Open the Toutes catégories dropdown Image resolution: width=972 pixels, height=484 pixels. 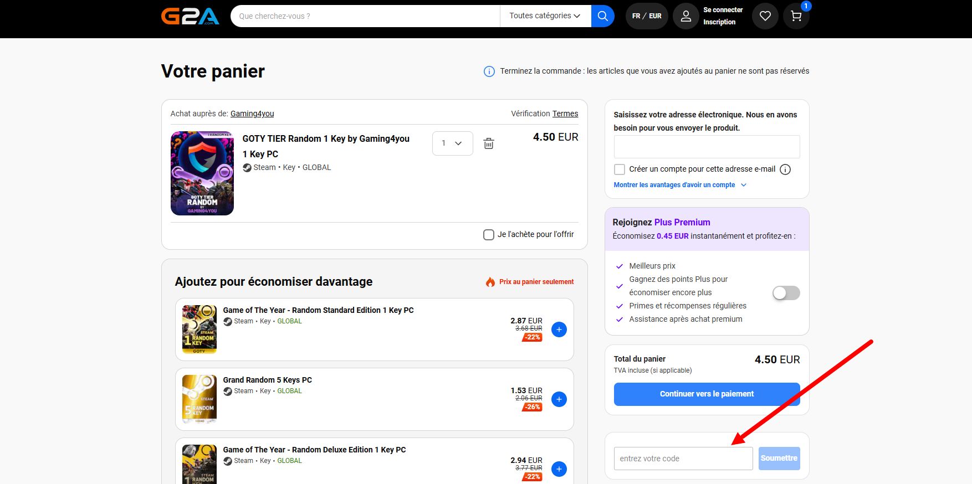click(x=545, y=16)
